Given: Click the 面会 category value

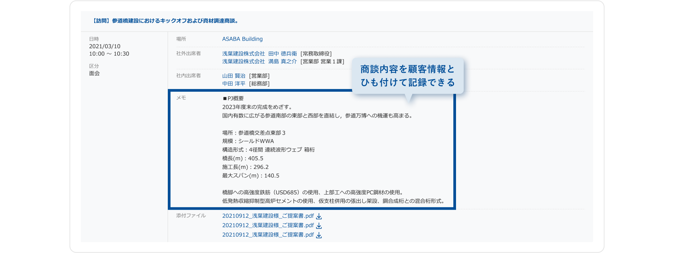Looking at the screenshot, I should [x=94, y=73].
